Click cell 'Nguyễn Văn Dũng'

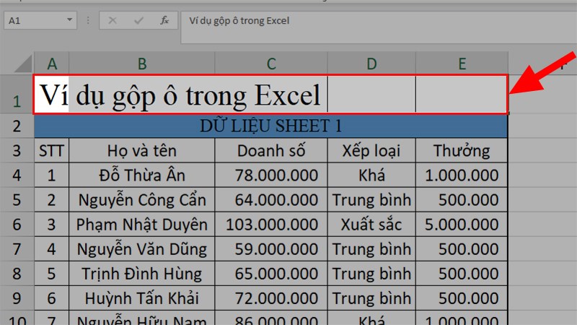coord(141,249)
